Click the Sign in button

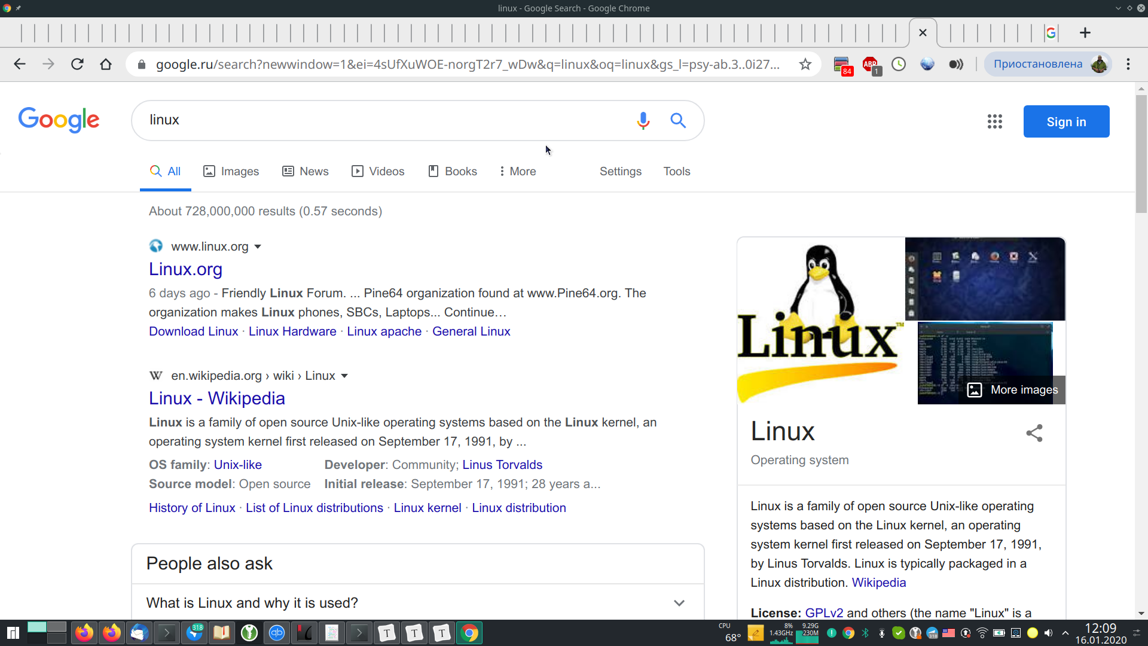click(x=1066, y=121)
